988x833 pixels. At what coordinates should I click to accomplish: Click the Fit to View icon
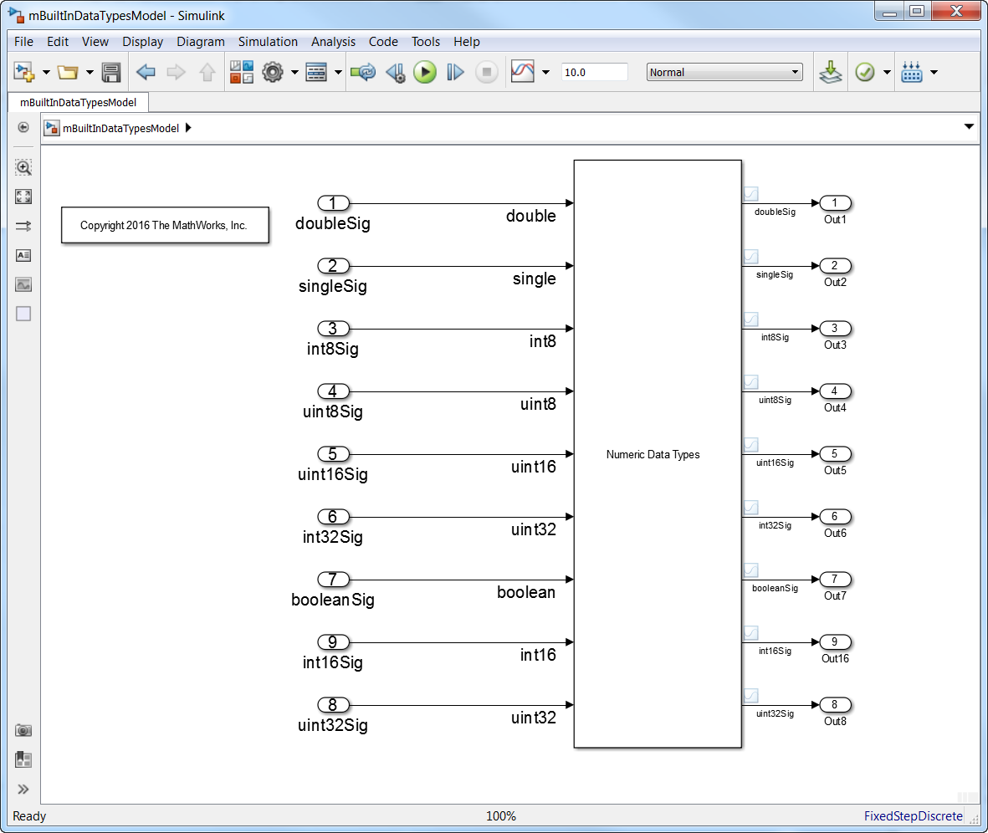pyautogui.click(x=23, y=197)
